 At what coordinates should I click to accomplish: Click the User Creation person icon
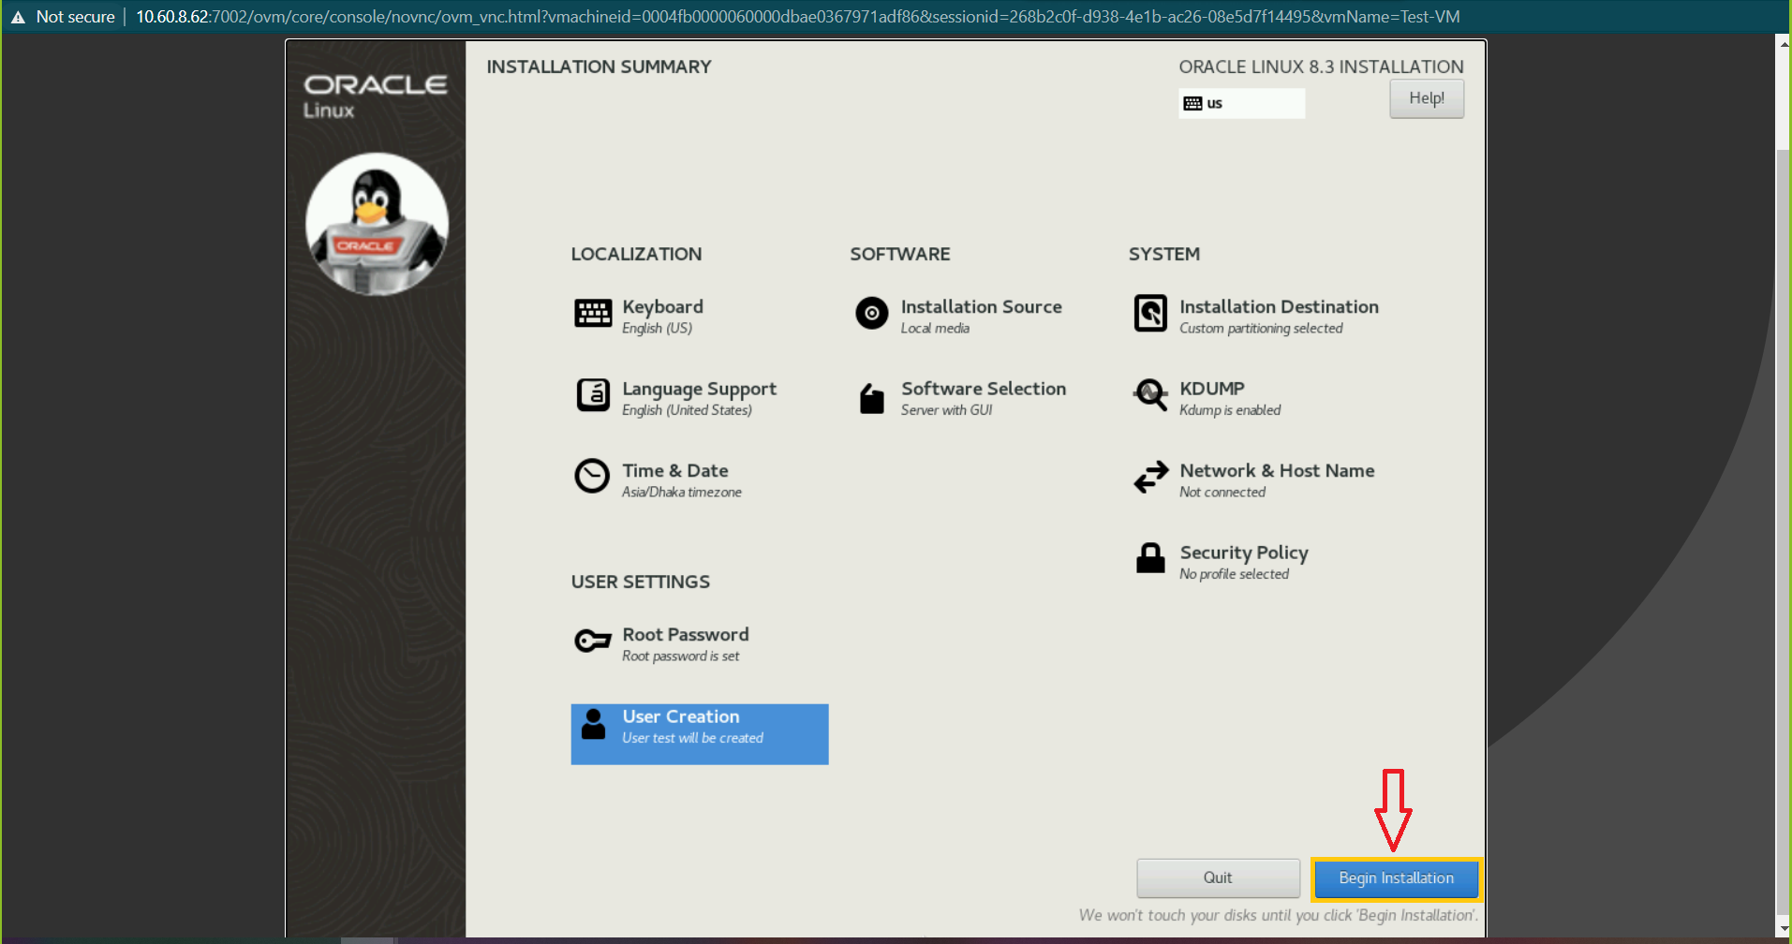point(593,724)
